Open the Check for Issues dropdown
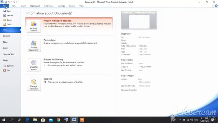 [34, 65]
